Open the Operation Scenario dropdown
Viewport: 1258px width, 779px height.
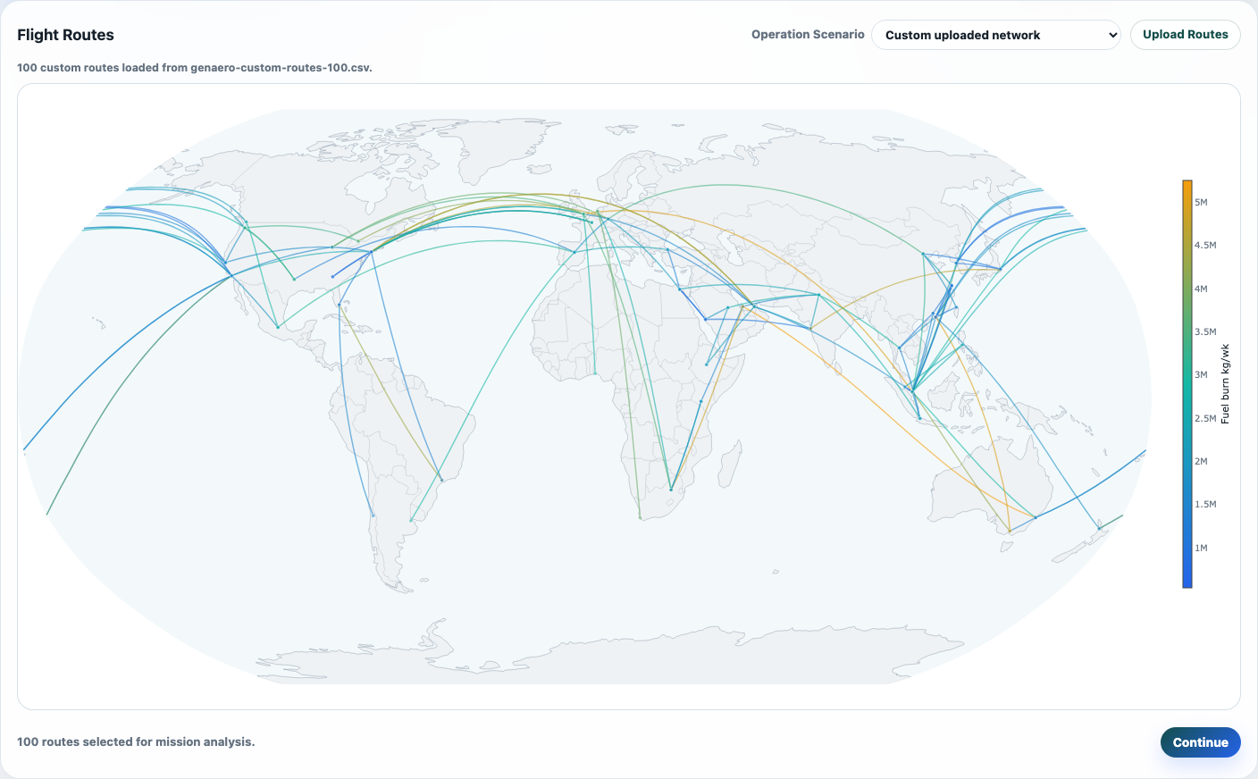point(995,35)
